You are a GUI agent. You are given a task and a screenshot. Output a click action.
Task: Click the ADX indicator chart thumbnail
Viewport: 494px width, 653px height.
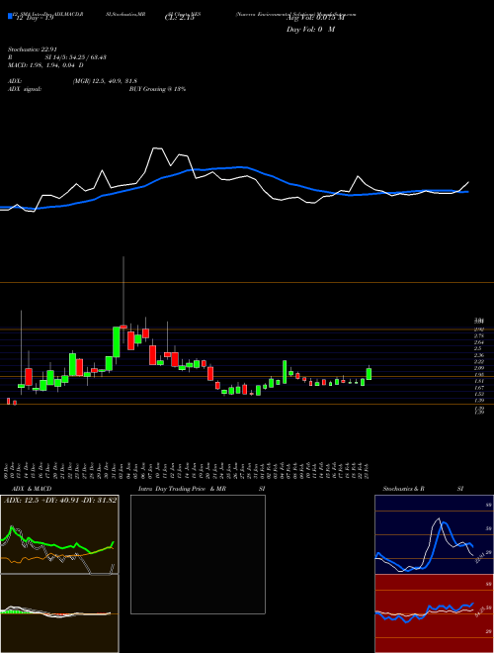(59, 534)
